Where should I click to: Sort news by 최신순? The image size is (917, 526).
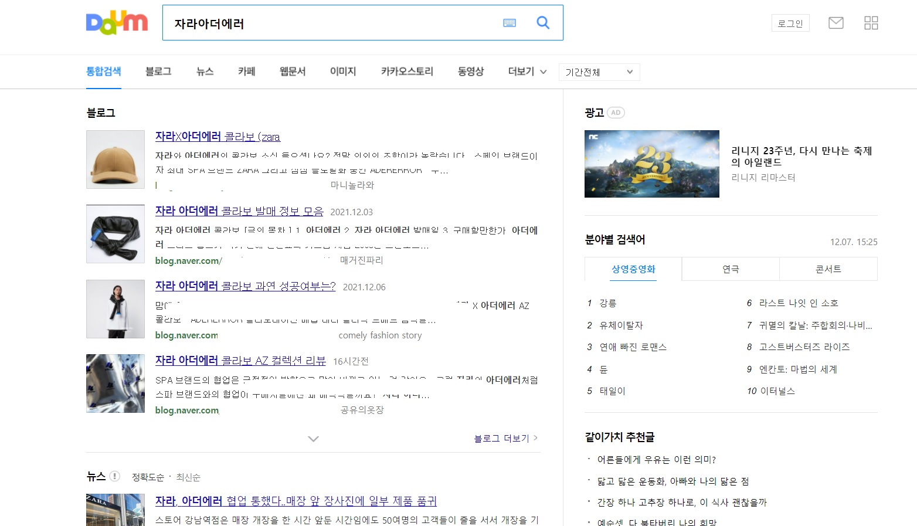(x=188, y=477)
